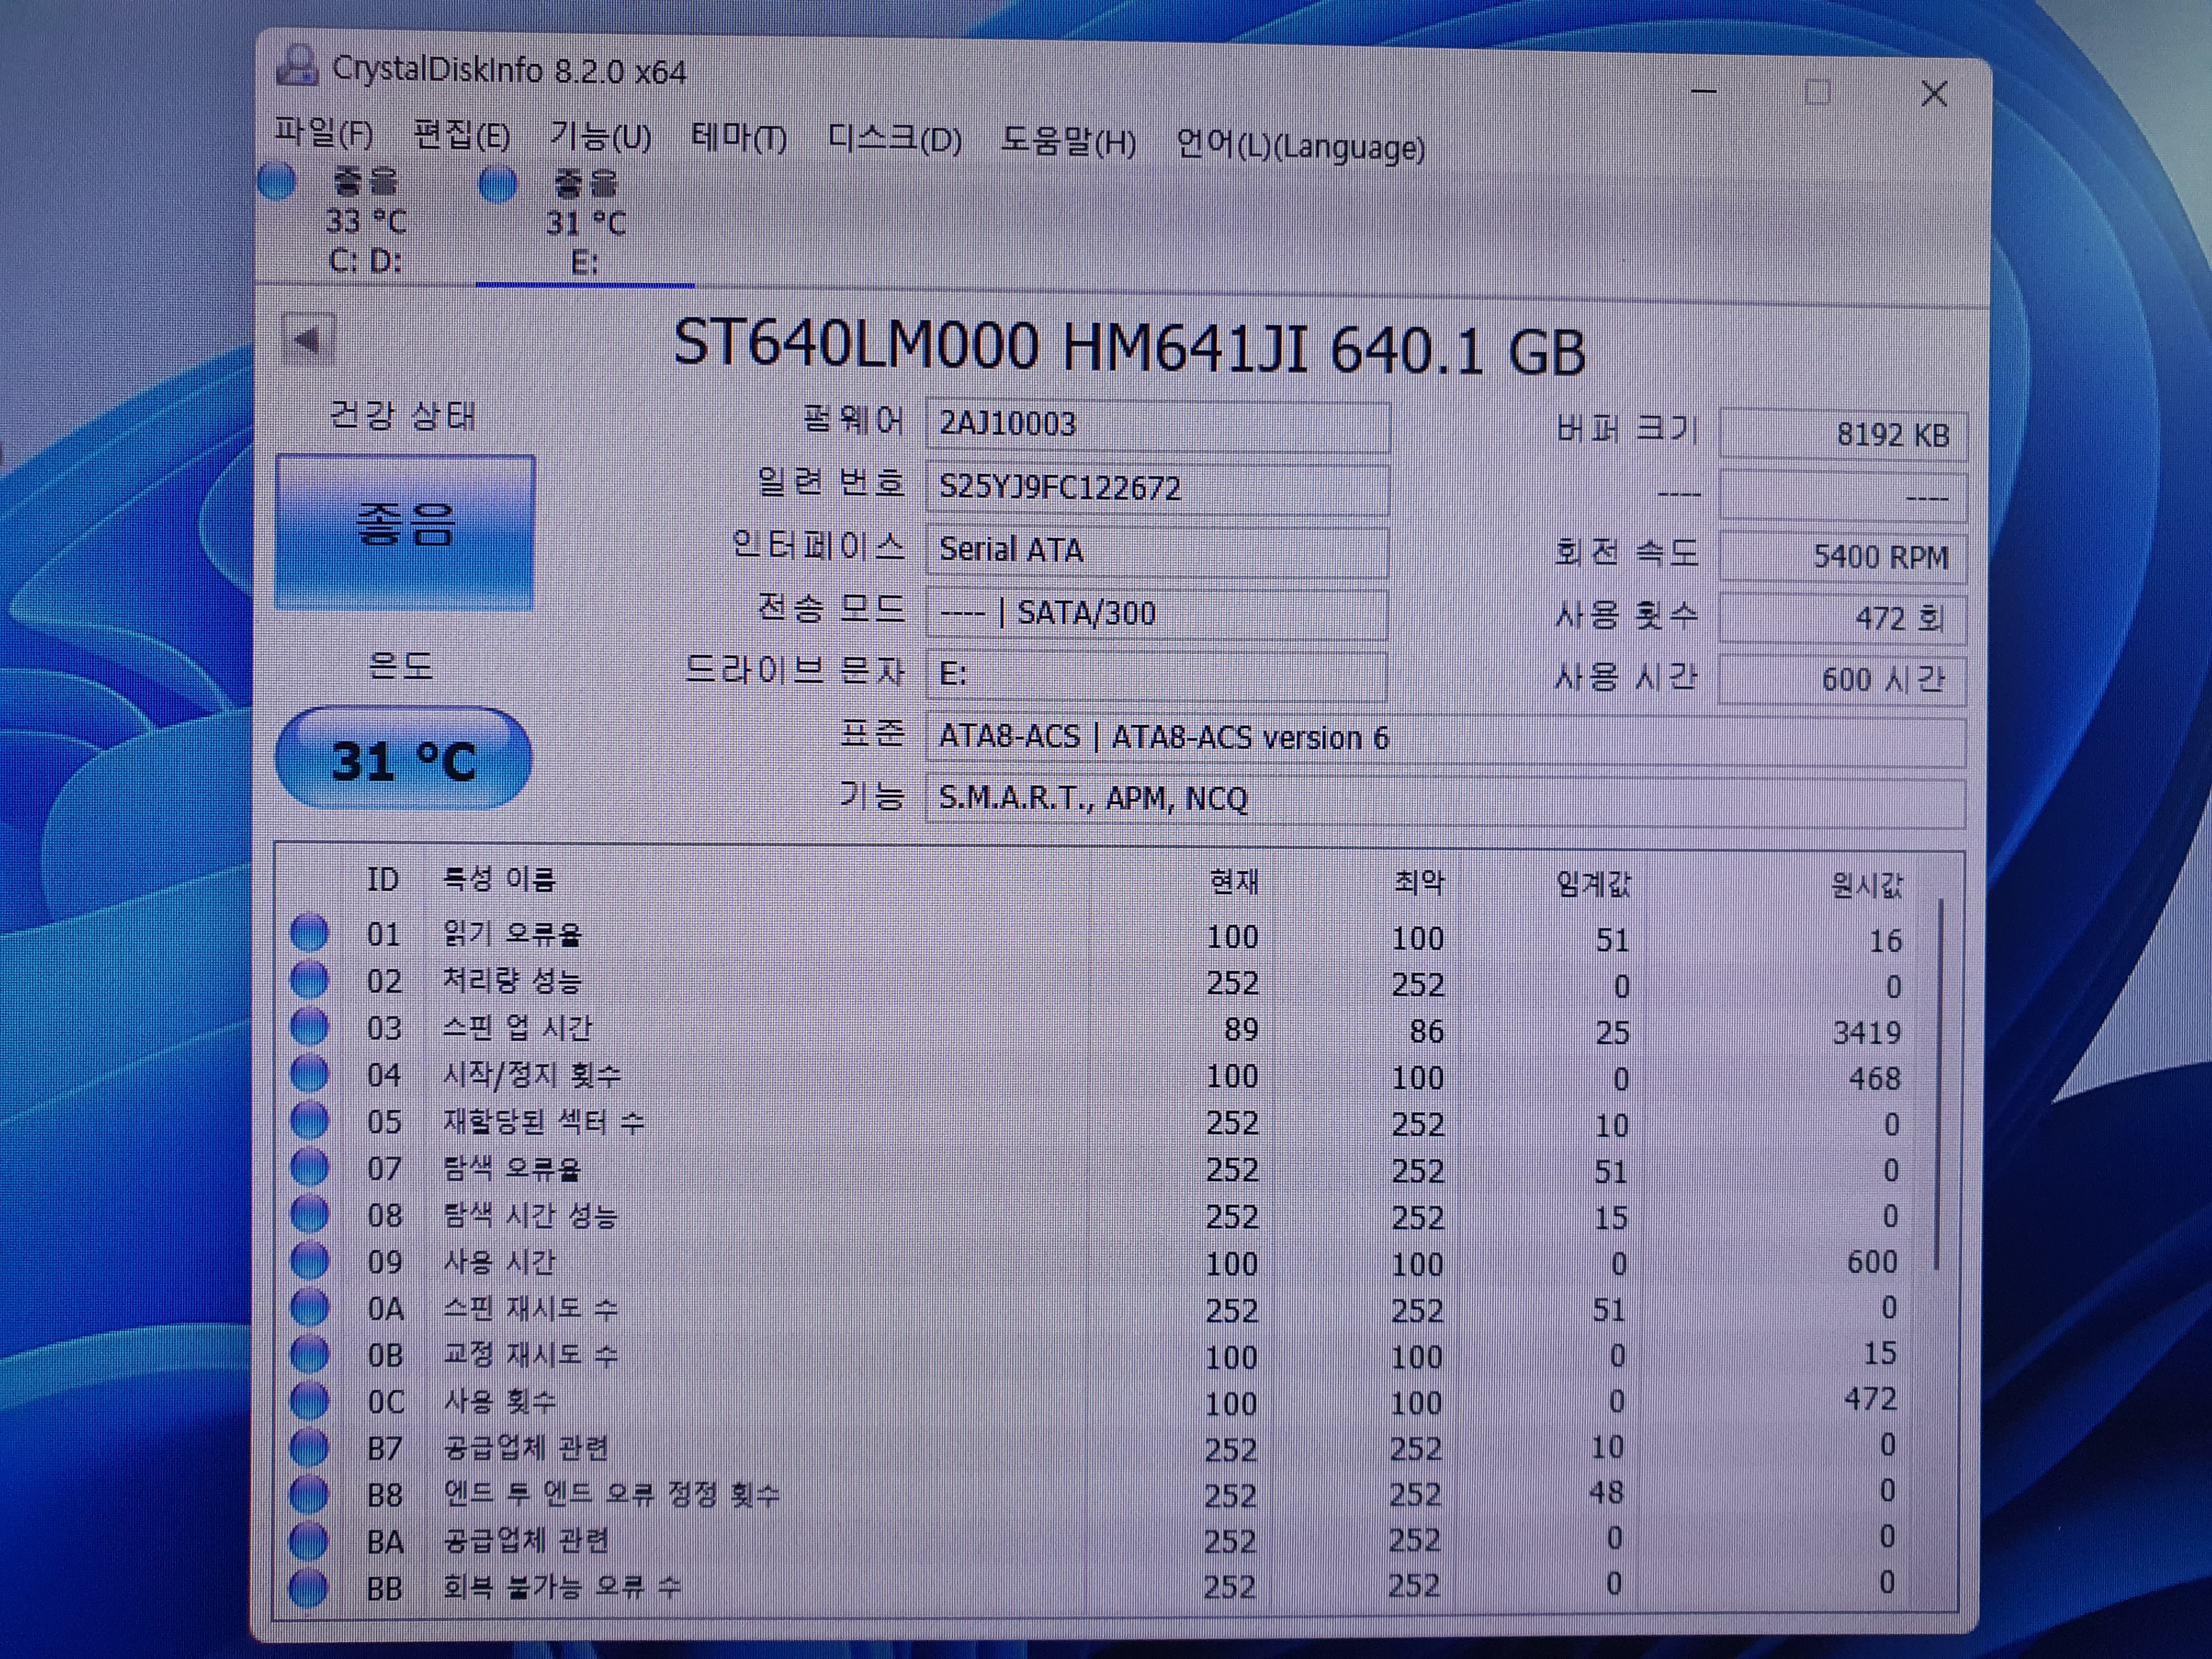Viewport: 2212px width, 1659px height.
Task: Click the power on hours 600 시간
Action: point(1843,680)
